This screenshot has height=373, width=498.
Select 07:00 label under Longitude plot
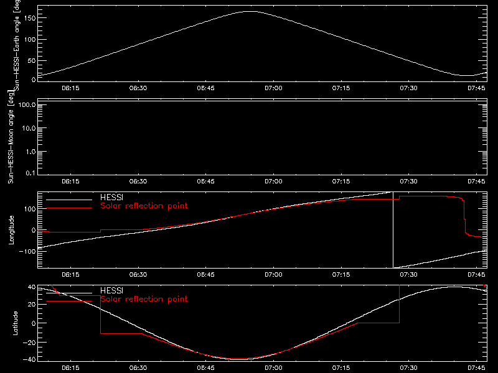click(x=273, y=275)
